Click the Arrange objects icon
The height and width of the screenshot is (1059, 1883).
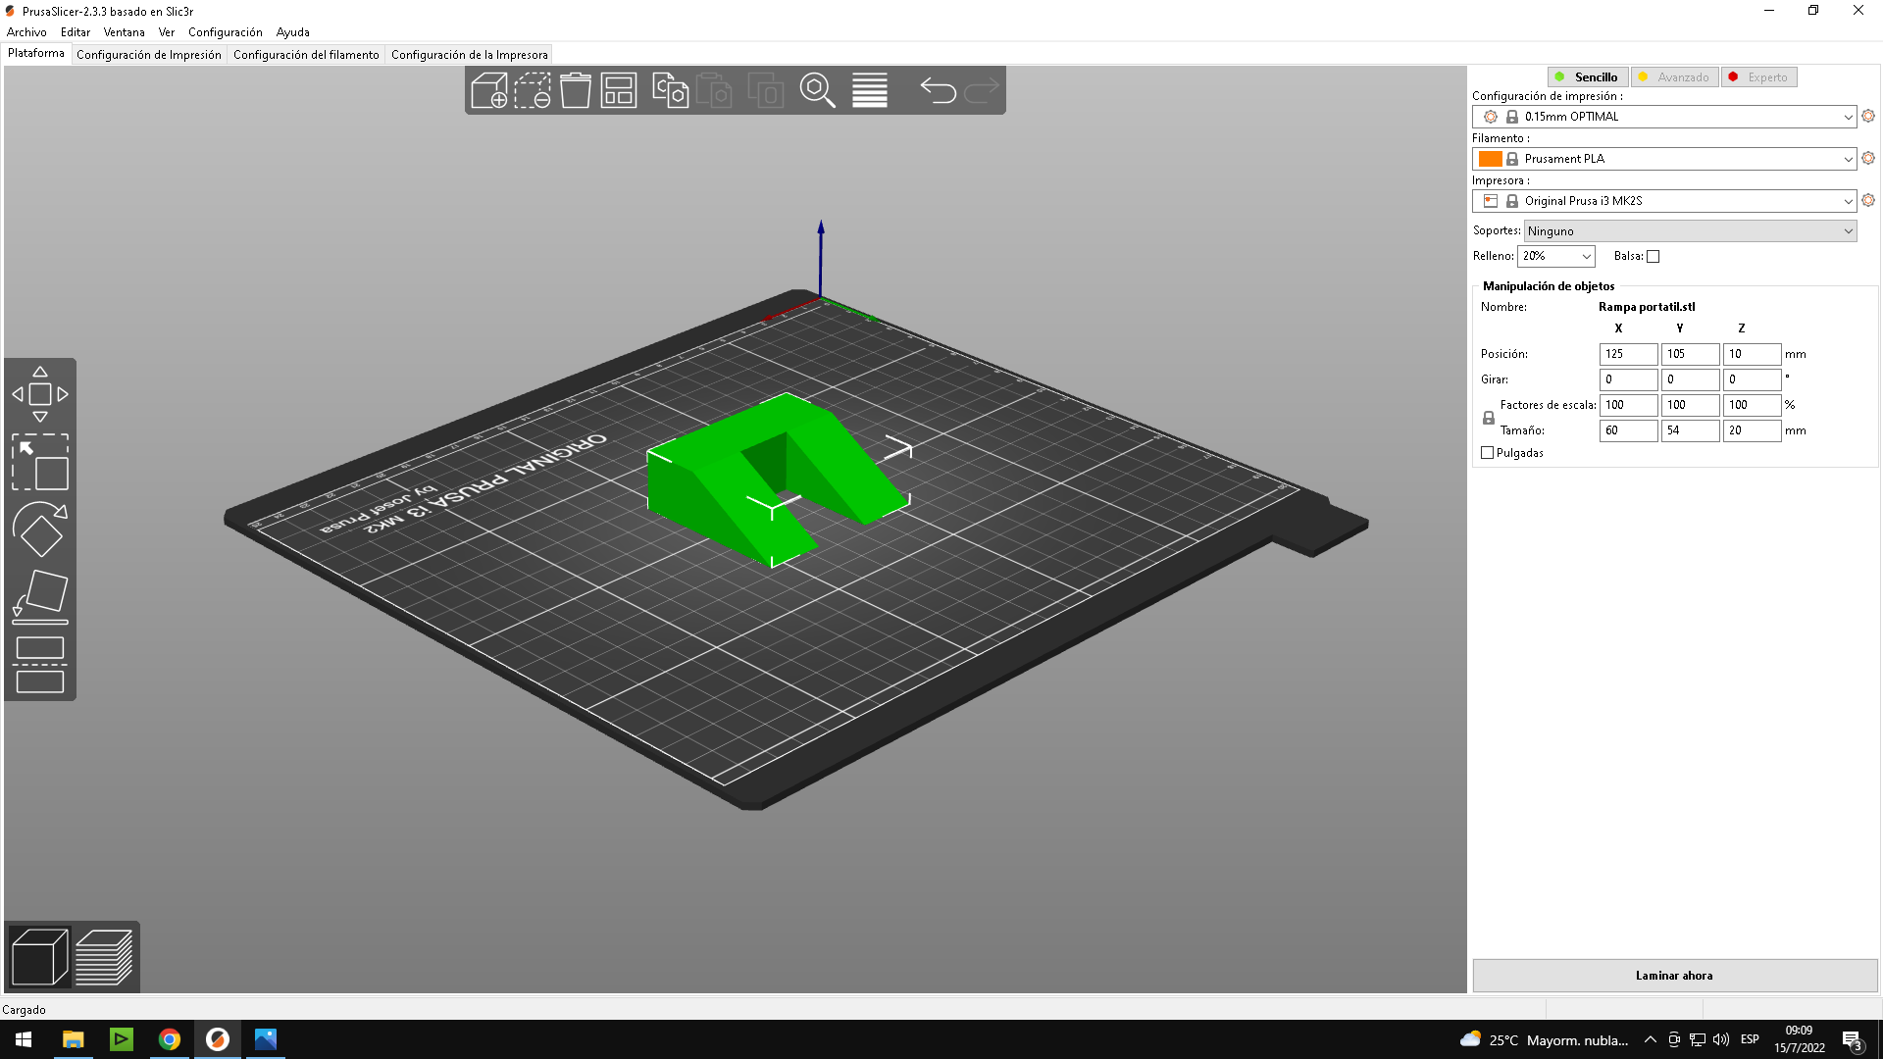(x=619, y=90)
